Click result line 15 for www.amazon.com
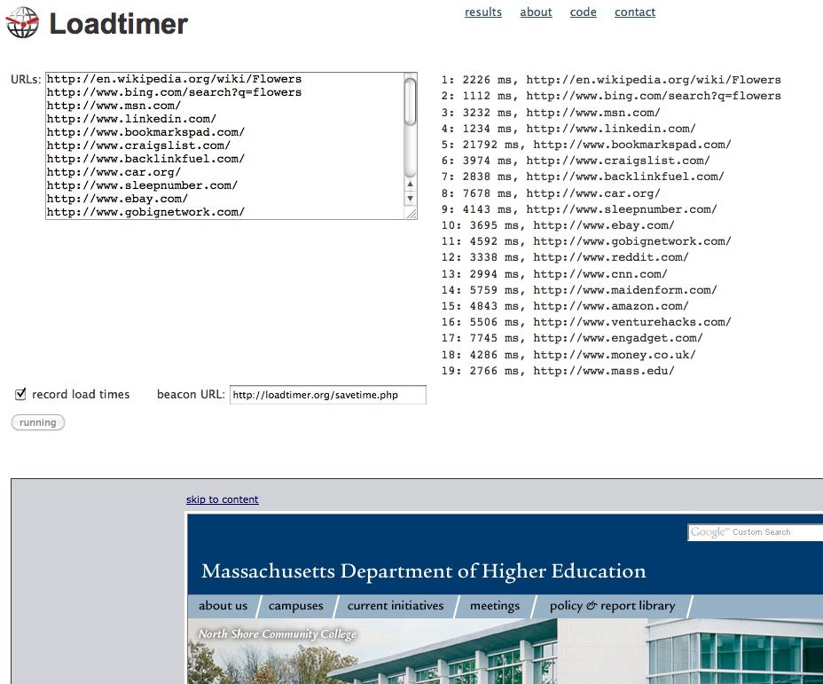The width and height of the screenshot is (823, 684). pyautogui.click(x=565, y=306)
